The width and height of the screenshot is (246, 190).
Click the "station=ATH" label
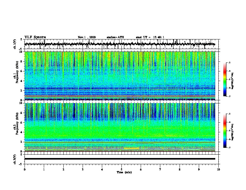point(115,37)
